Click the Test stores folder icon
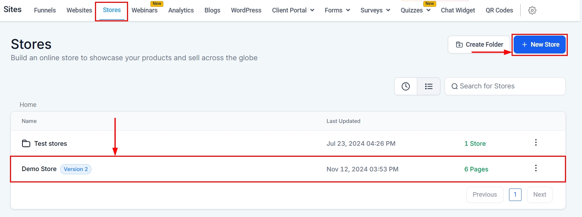 tap(26, 144)
